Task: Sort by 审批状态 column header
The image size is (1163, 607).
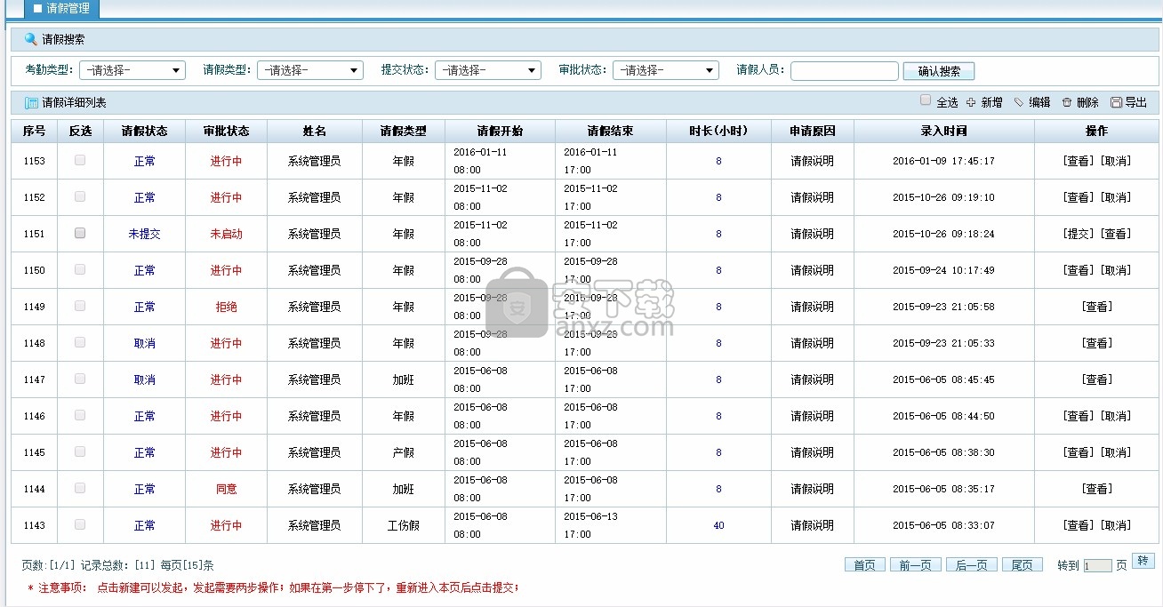Action: click(226, 131)
